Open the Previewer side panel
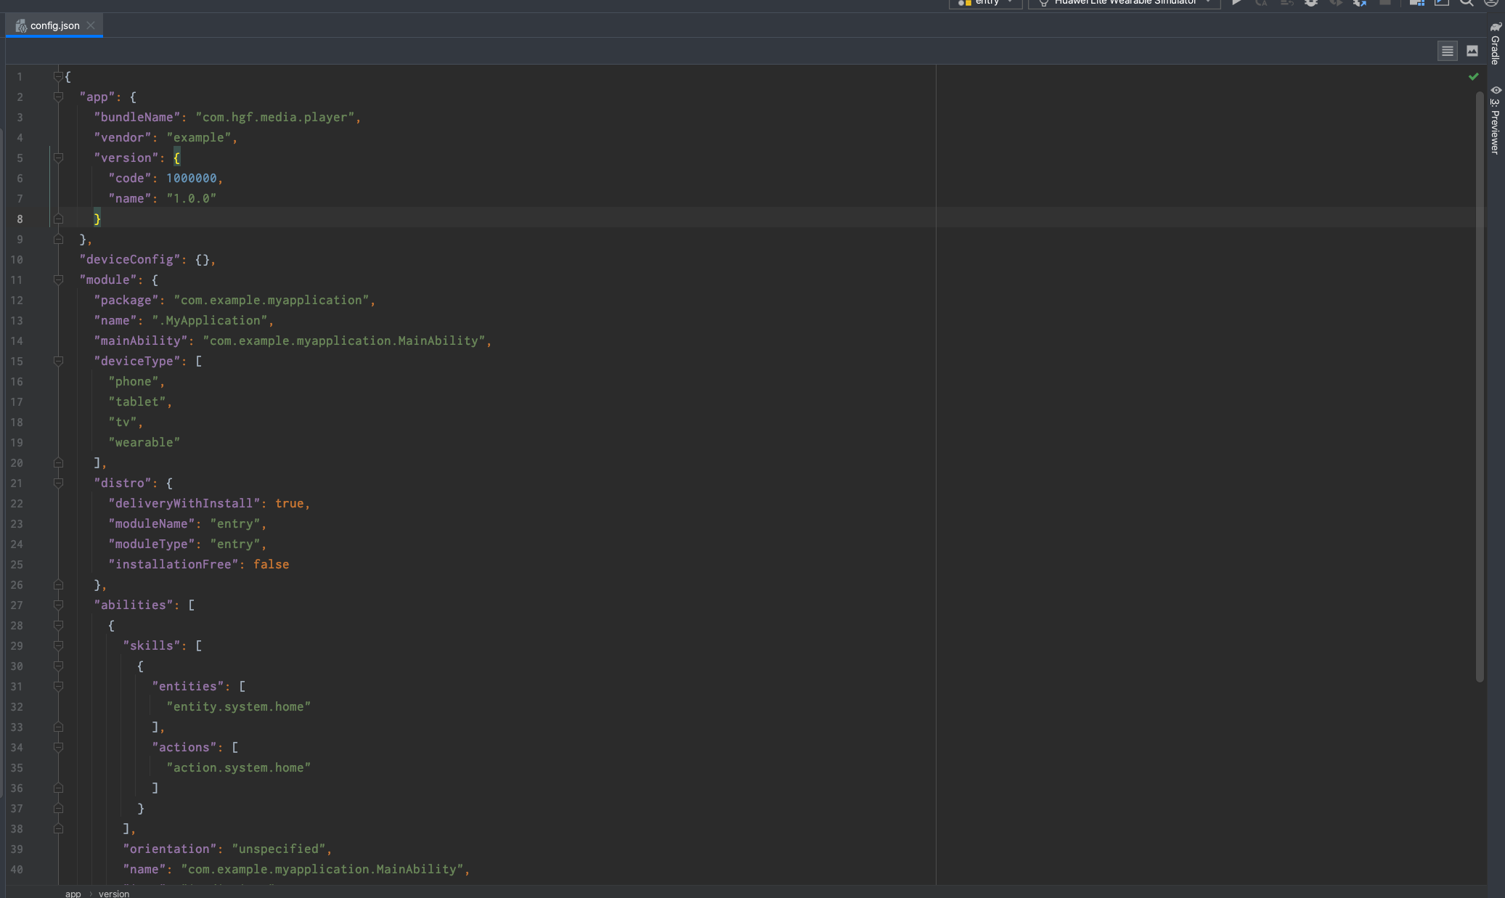This screenshot has height=898, width=1505. 1496,120
